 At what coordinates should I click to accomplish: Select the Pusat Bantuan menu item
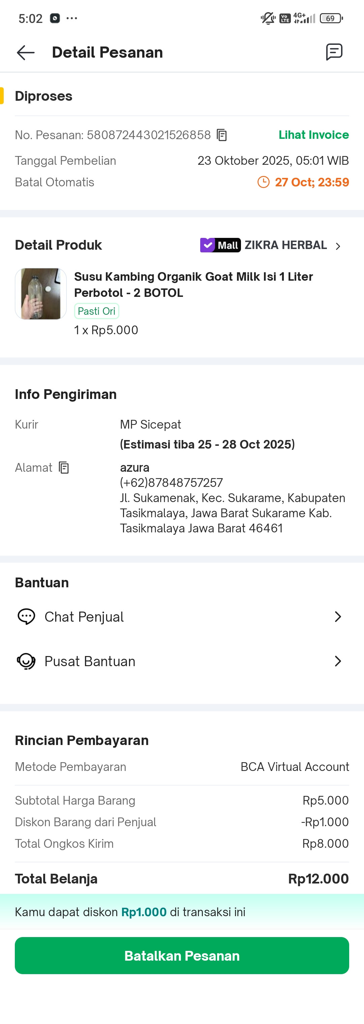[182, 661]
